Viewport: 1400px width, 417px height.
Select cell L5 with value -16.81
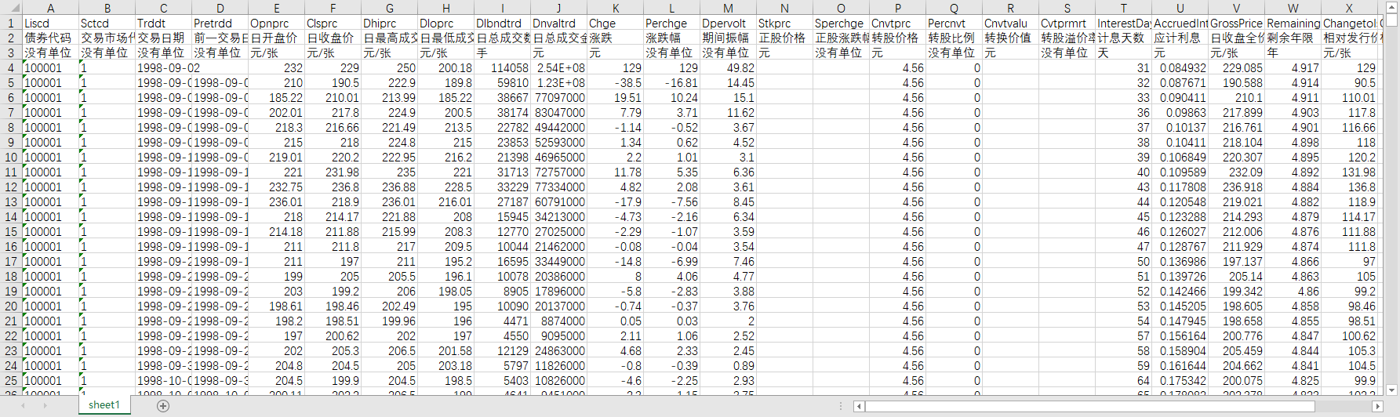672,83
